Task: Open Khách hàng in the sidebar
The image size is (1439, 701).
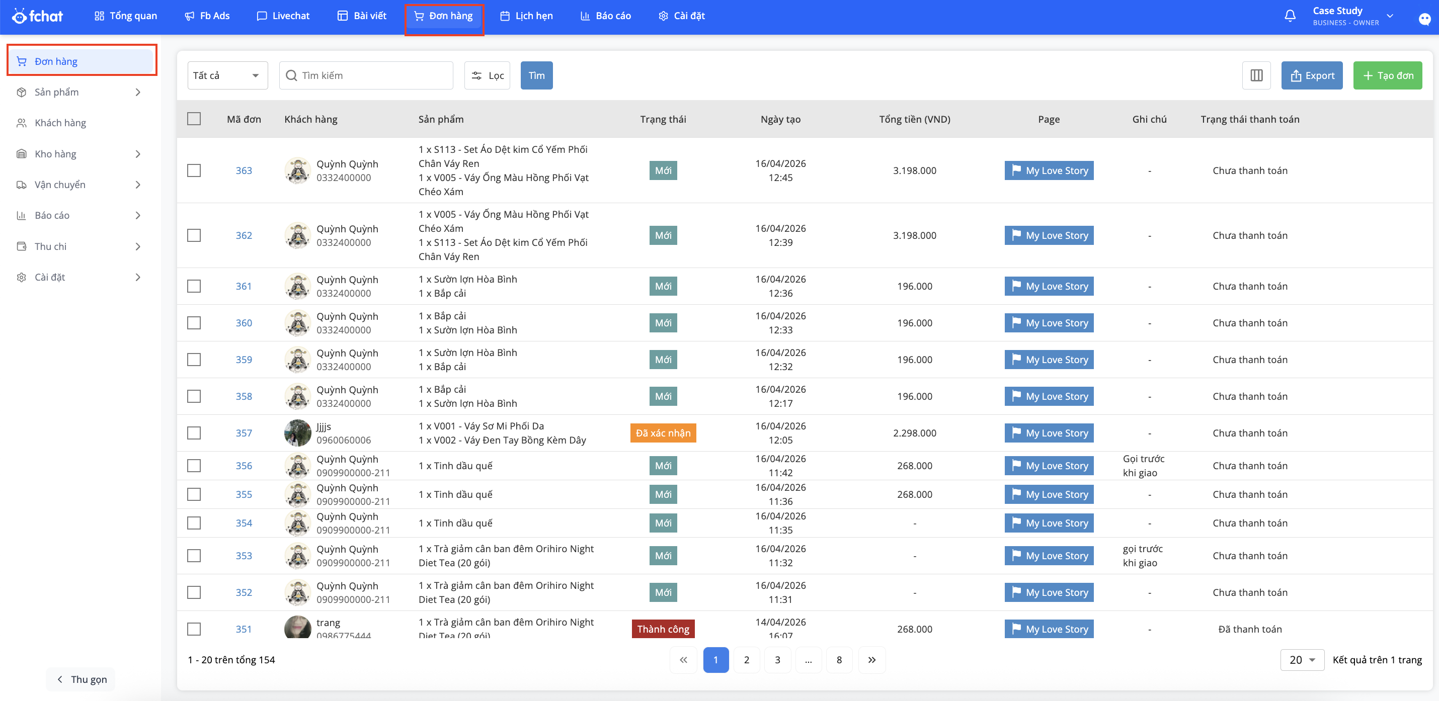Action: 60,123
